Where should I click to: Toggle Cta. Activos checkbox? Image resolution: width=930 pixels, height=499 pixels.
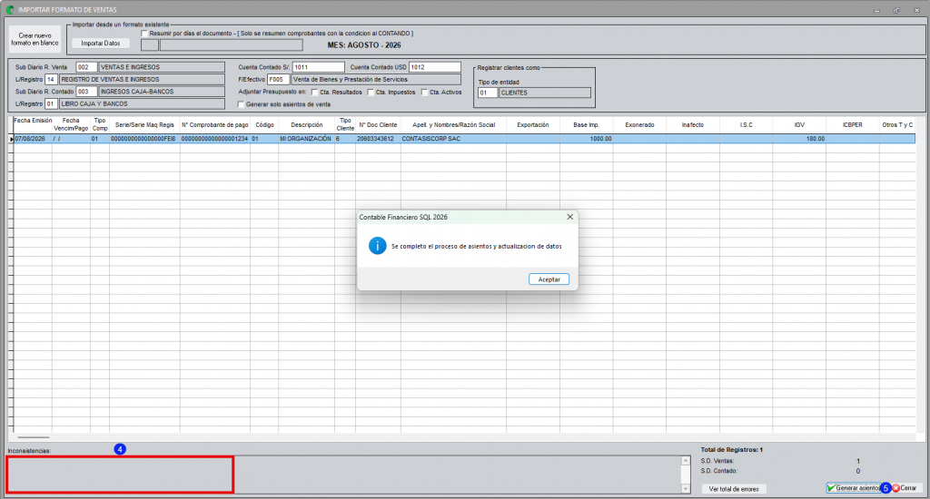[425, 93]
